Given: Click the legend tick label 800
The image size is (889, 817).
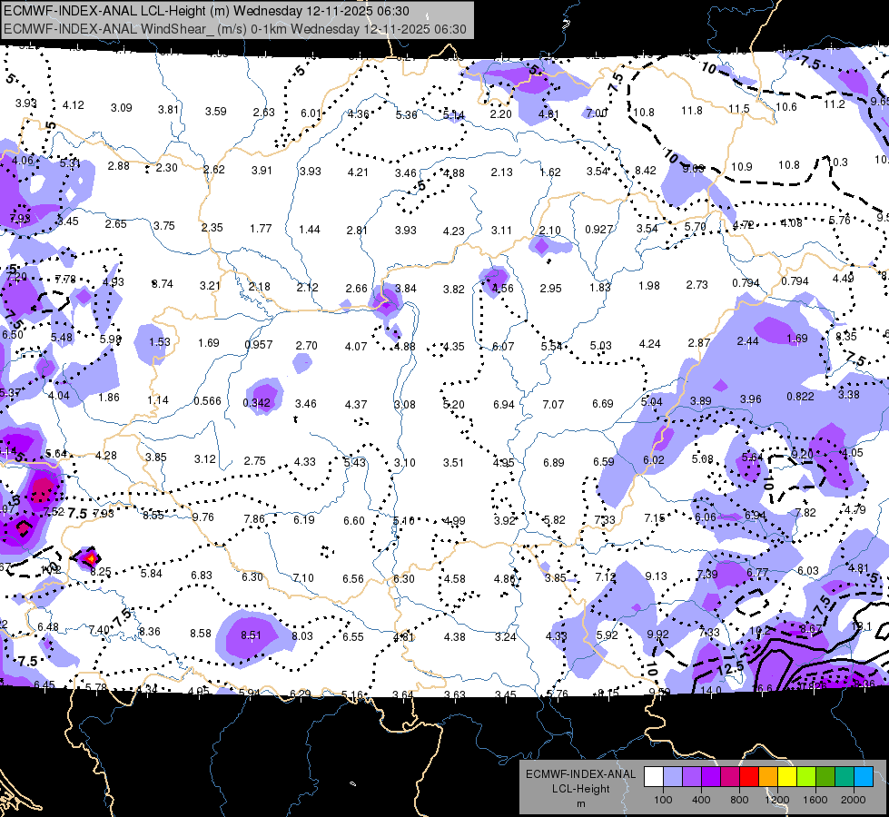Looking at the screenshot, I should [x=739, y=800].
